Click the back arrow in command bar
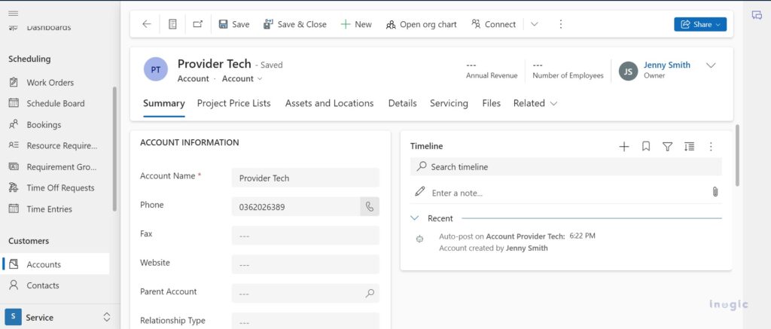Screen dimensions: 771x329 click(147, 24)
